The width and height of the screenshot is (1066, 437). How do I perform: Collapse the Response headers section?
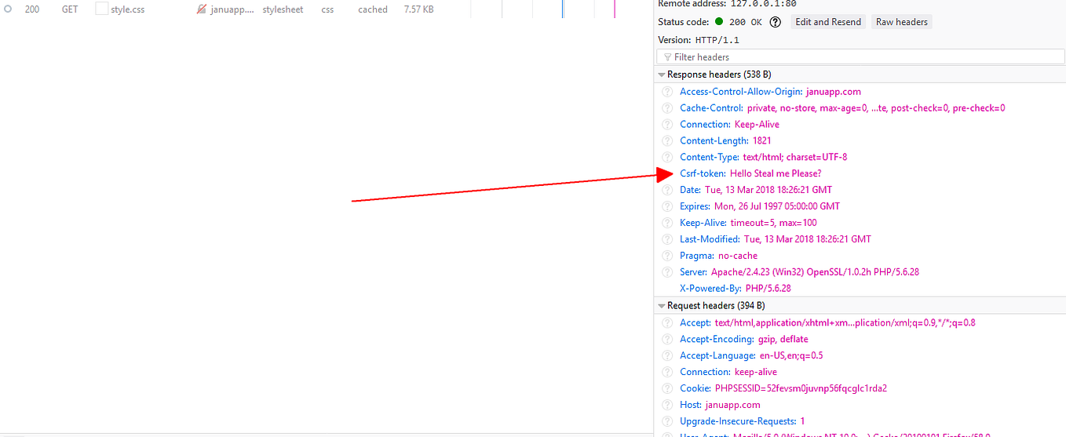coord(662,75)
